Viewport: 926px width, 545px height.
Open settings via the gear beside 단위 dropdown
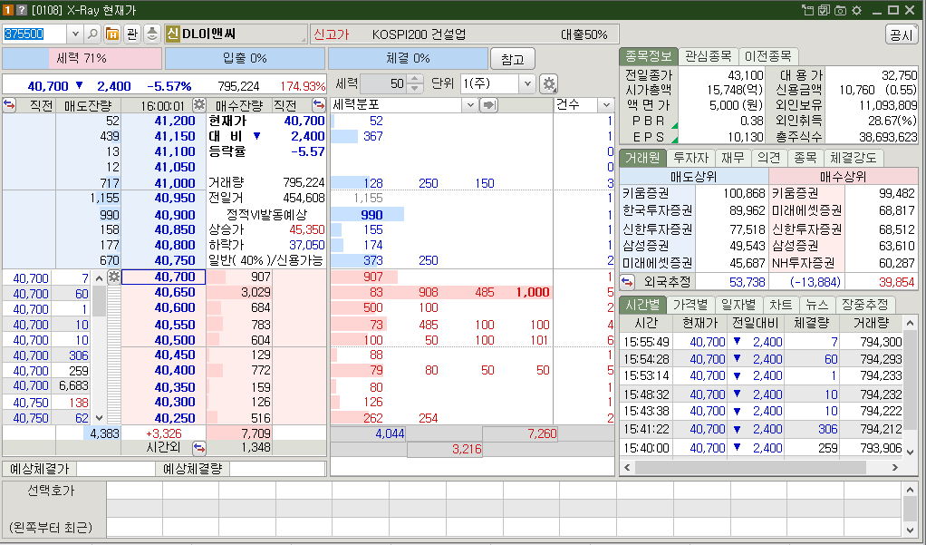pos(549,83)
